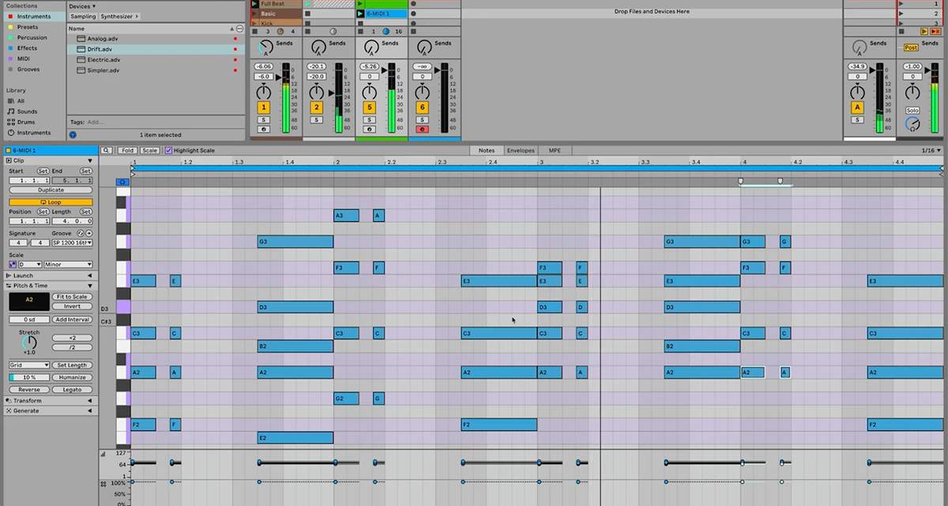Click the Scale mode icon in the Clip panel
The height and width of the screenshot is (506, 948).
(x=13, y=264)
